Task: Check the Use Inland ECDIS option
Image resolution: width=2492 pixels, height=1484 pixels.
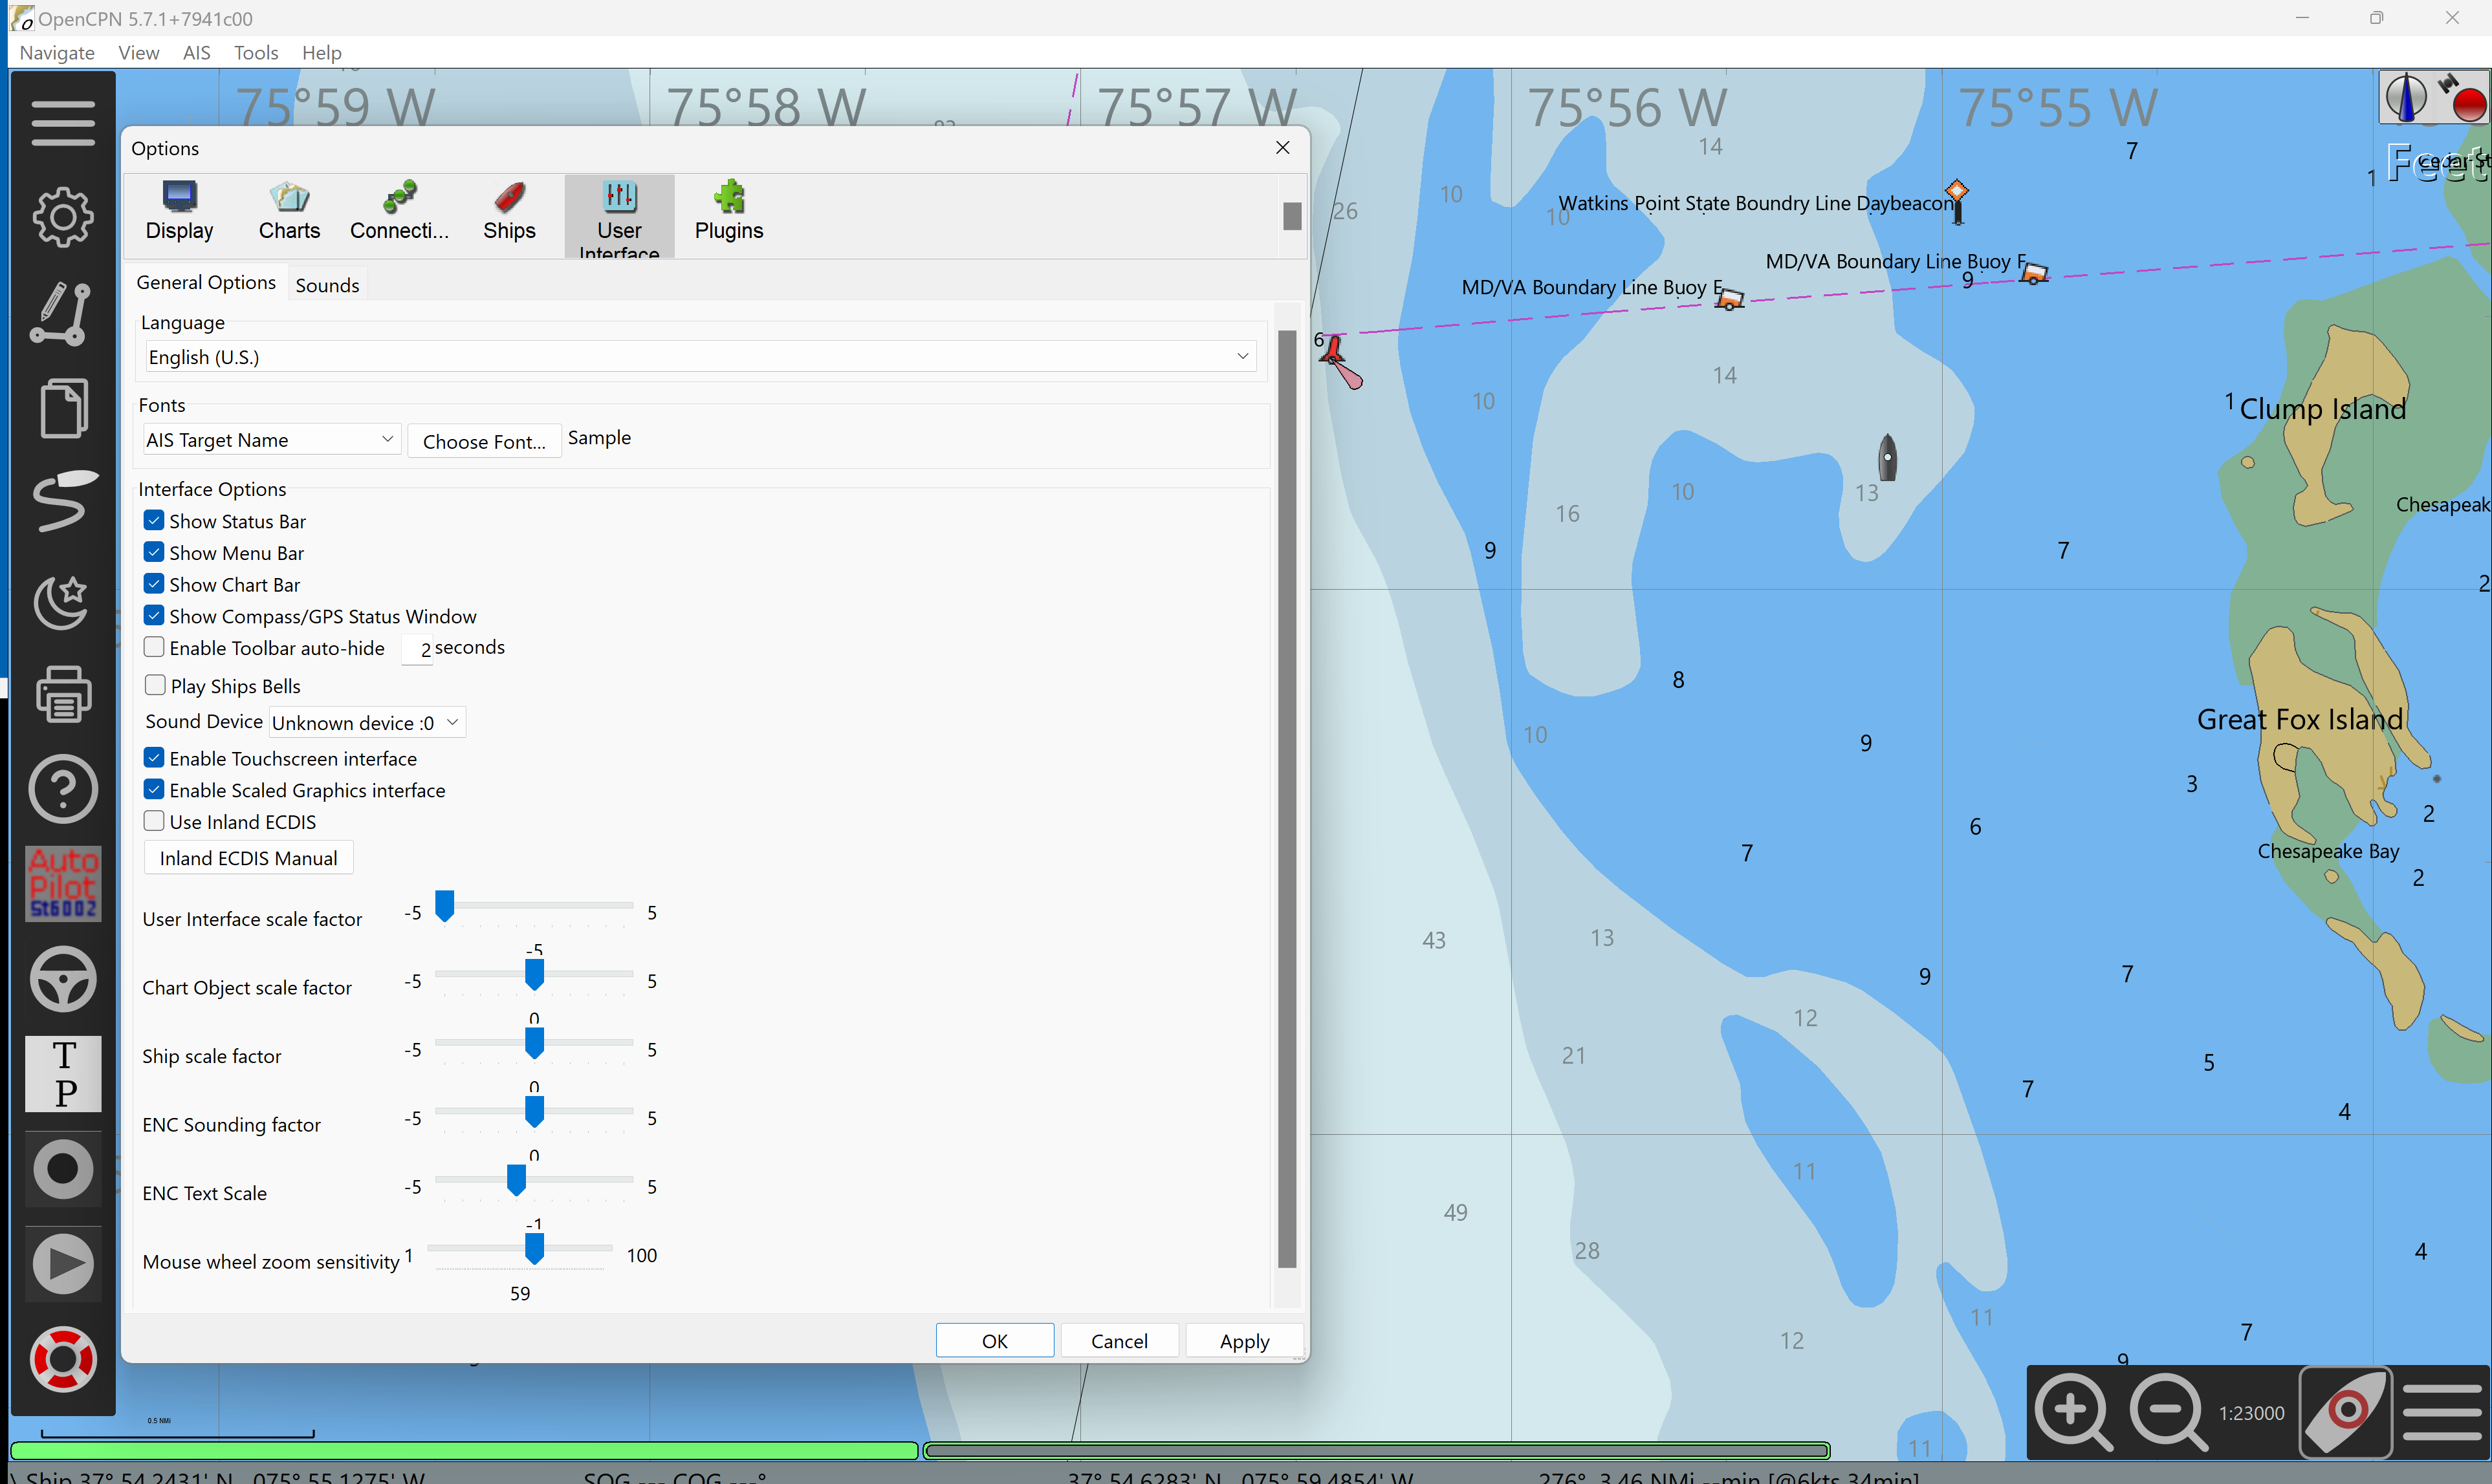Action: (x=154, y=821)
